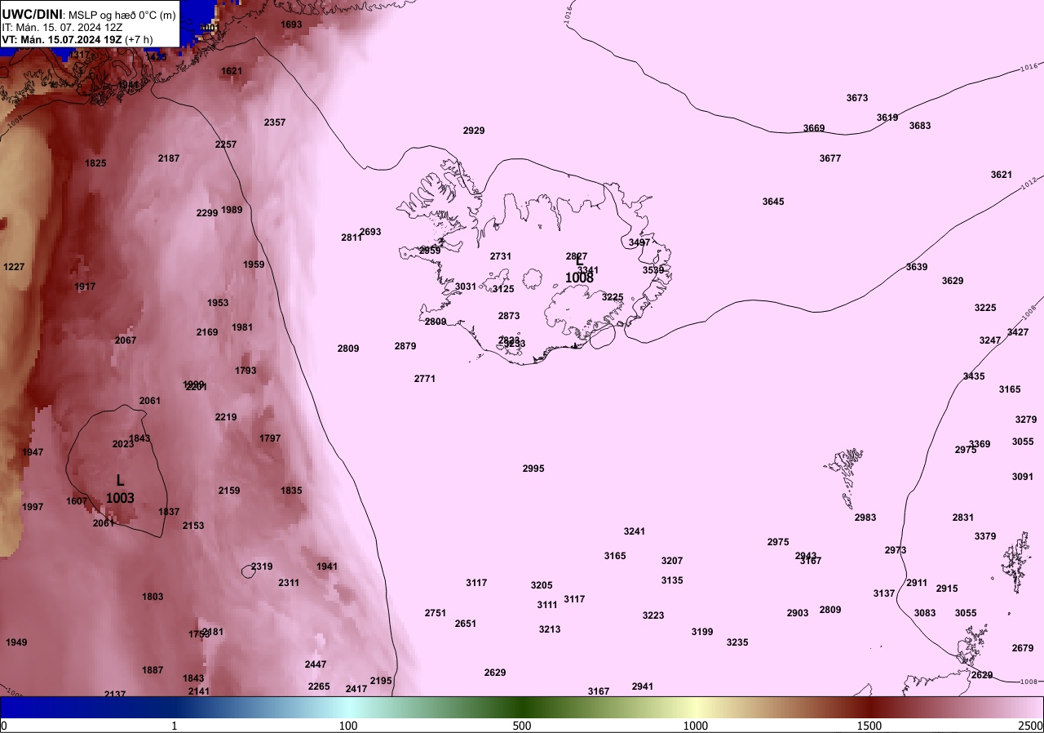Click the height value 3279
Viewport: 1044px width, 733px height.
[1026, 420]
